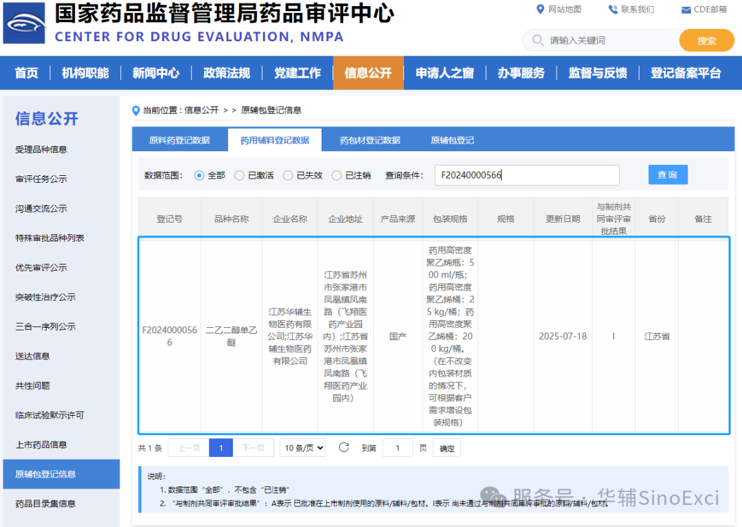Click page number 1 button
The image size is (742, 527).
coord(221,448)
